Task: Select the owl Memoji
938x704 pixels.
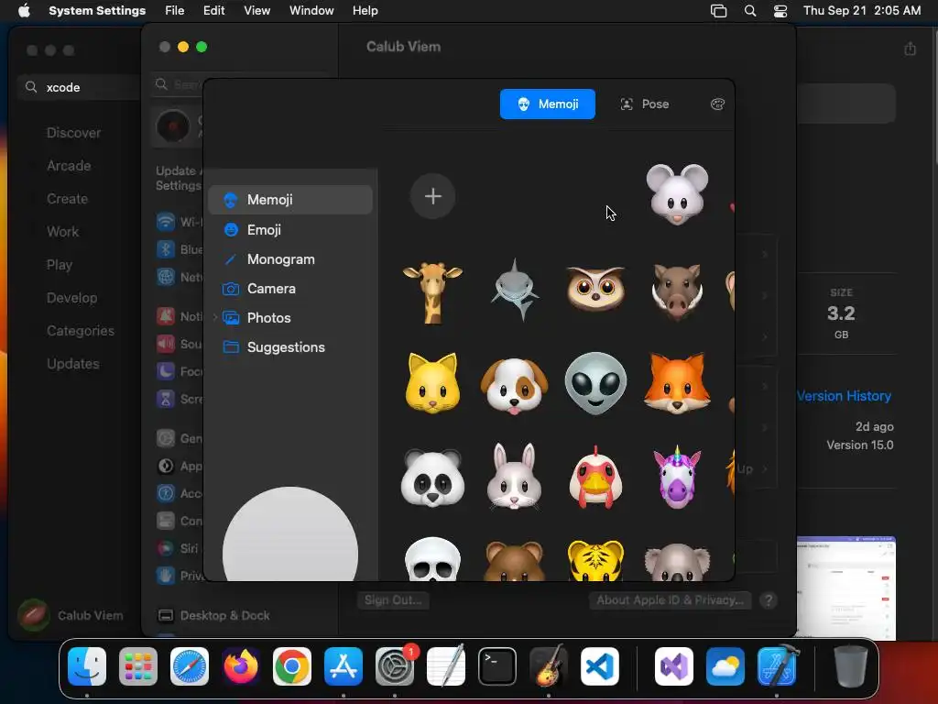Action: click(595, 289)
